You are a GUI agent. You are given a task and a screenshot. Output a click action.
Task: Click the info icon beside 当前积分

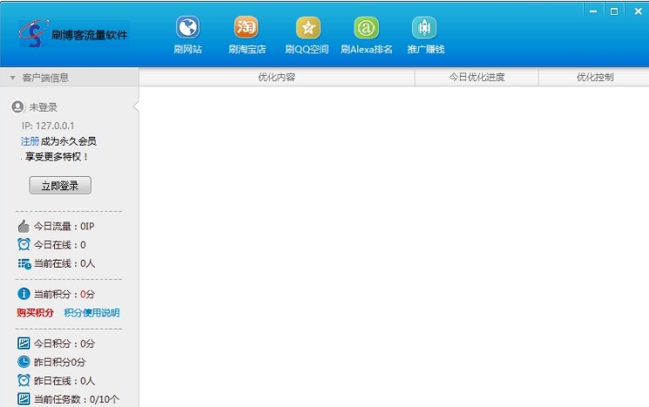pyautogui.click(x=24, y=294)
